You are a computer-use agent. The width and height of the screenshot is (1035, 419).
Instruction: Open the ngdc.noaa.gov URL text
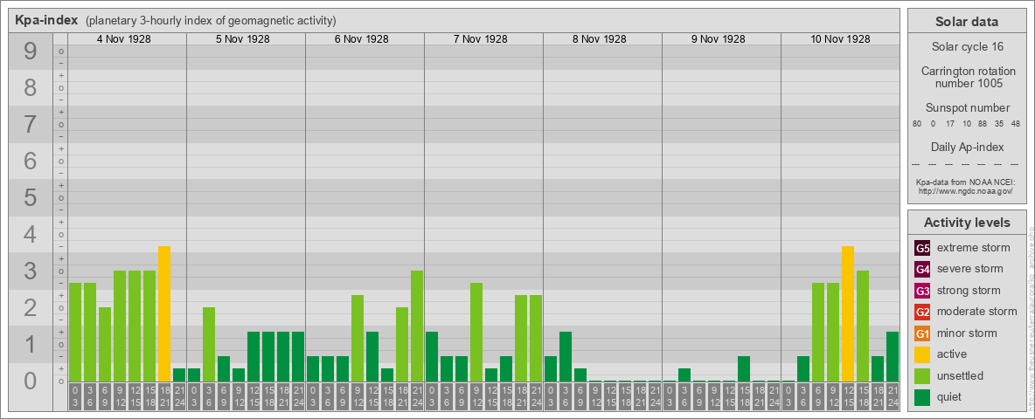click(967, 190)
